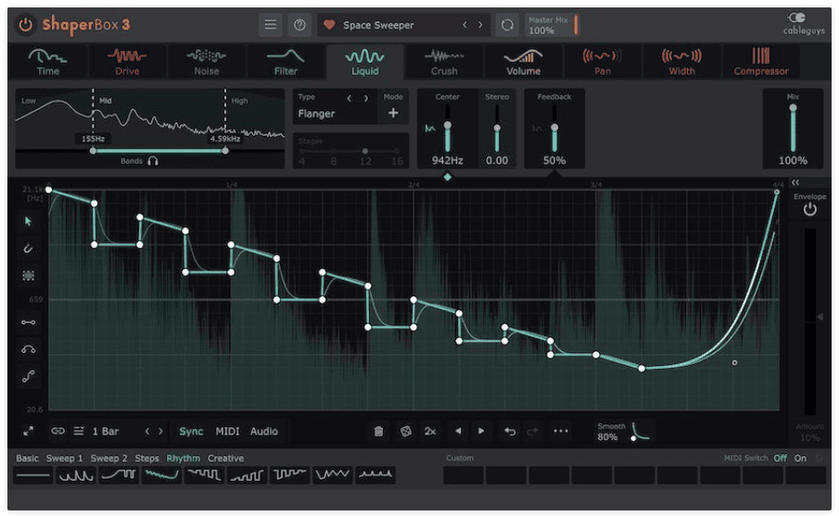
Task: Increase LFO length with right arrow
Action: coord(160,431)
